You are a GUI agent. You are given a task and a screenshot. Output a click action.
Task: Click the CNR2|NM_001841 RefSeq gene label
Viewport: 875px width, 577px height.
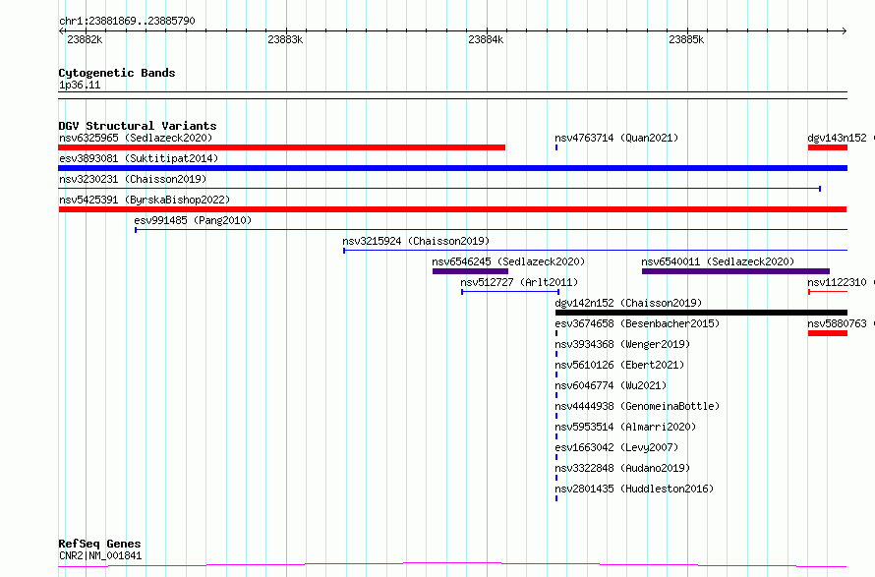(100, 555)
